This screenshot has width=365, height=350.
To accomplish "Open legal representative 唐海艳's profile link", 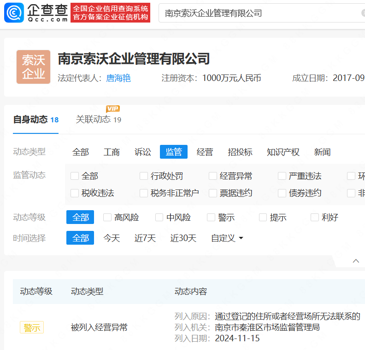I will click(x=118, y=78).
